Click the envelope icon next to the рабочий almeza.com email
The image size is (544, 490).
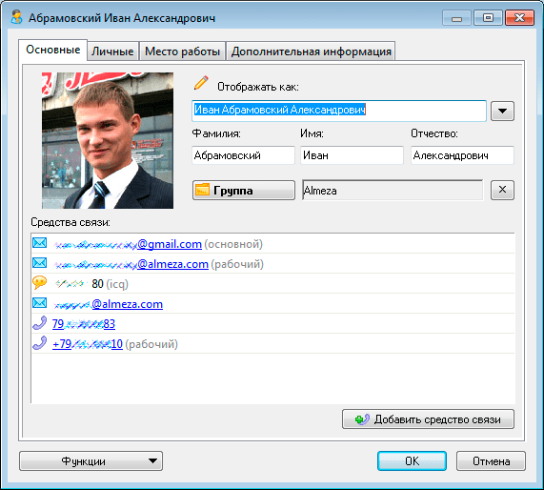40,263
